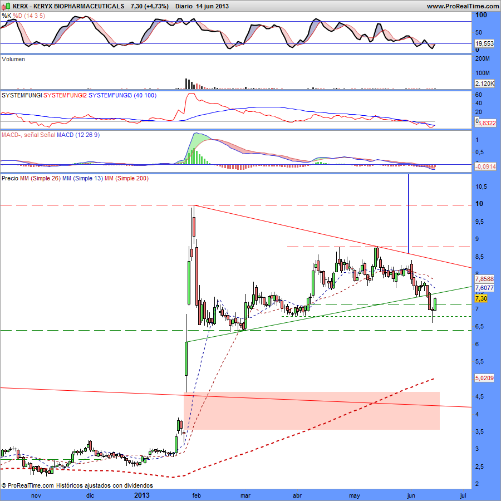Click the Volumen panel label
501x501 pixels.
tap(13, 59)
